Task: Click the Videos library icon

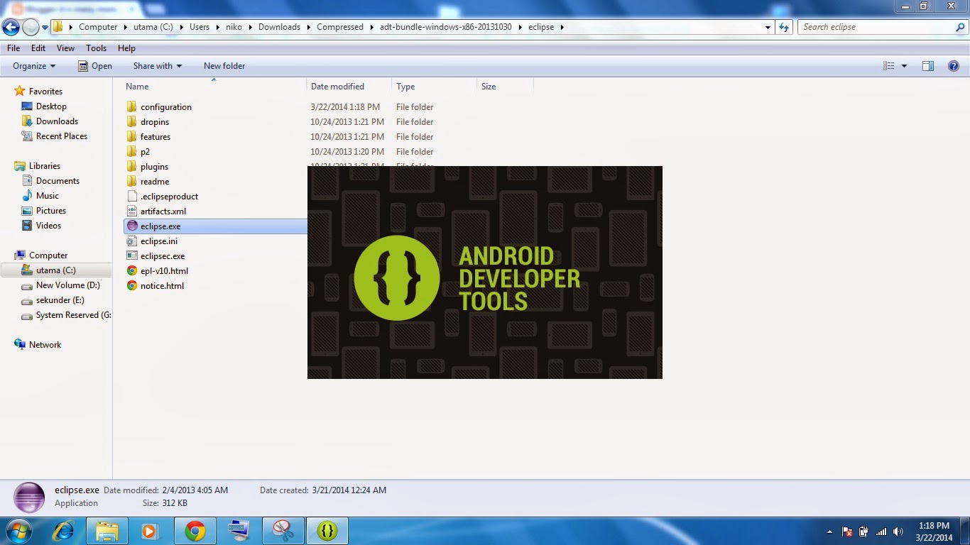Action: point(27,225)
